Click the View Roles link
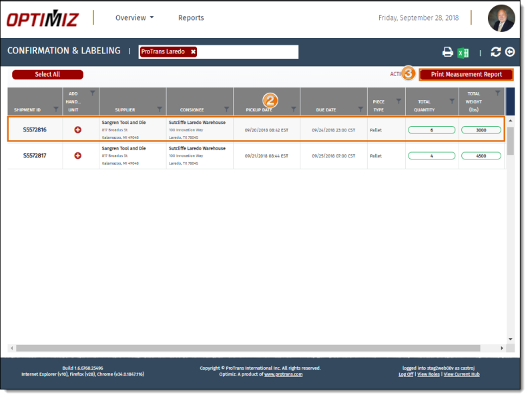528x397 pixels. [429, 374]
